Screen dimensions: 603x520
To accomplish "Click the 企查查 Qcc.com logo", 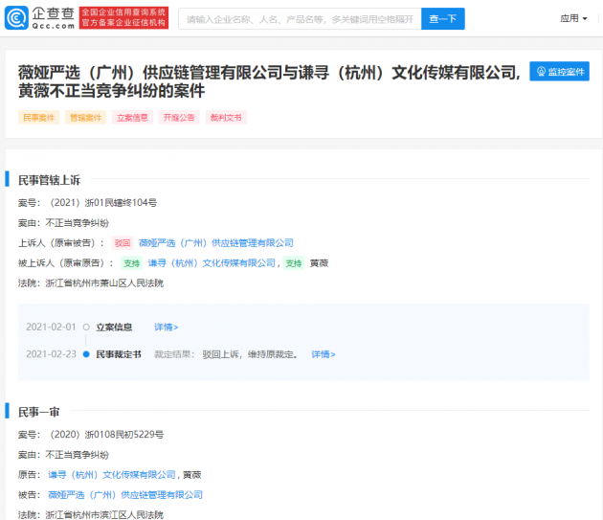I will point(39,17).
